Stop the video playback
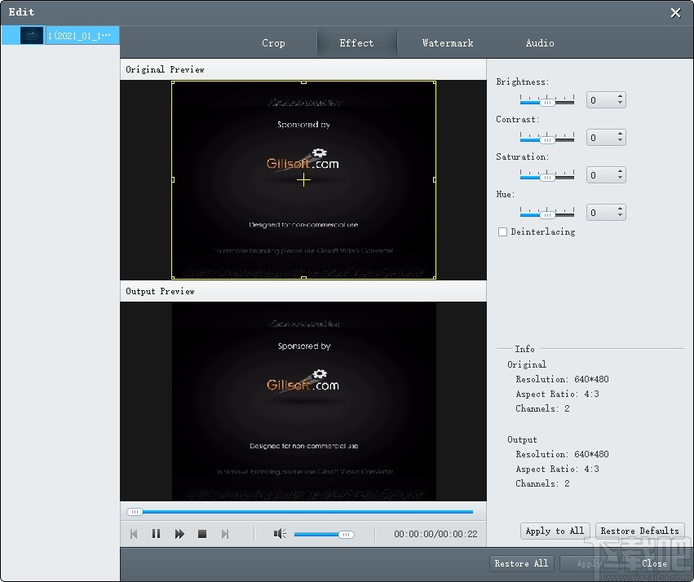Viewport: 694px width, 582px height. click(202, 534)
